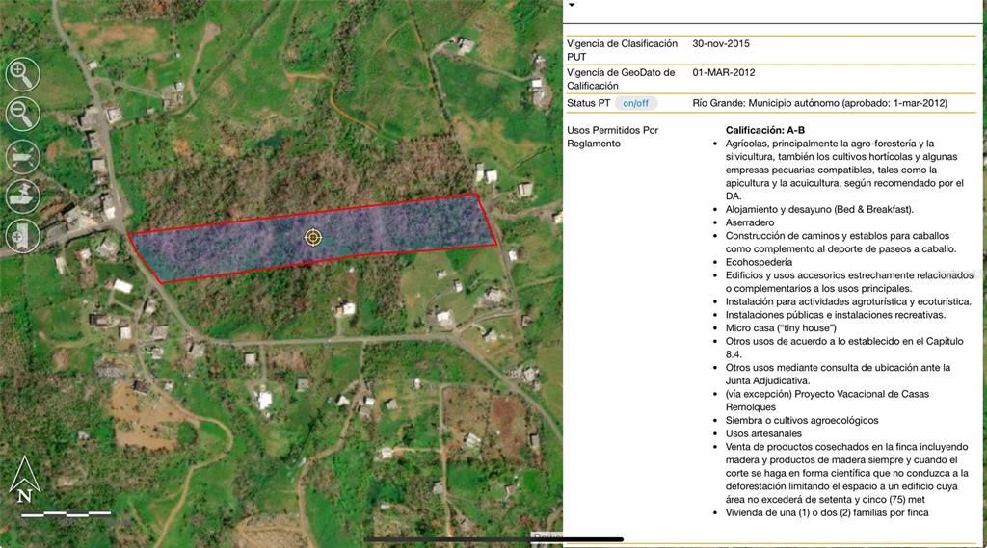The width and height of the screenshot is (987, 548).
Task: Click the add bookmark icon
Action: pyautogui.click(x=22, y=235)
